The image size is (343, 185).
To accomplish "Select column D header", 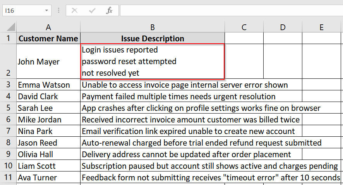I will 283,27.
